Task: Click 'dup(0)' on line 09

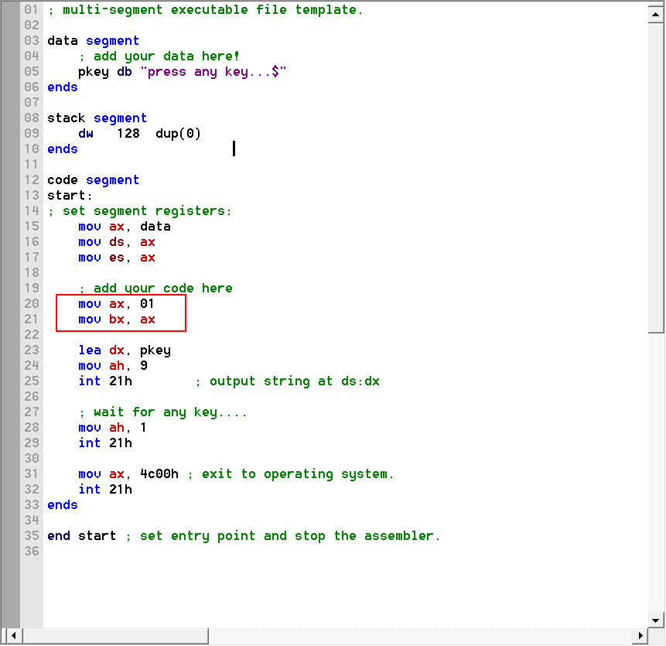Action: coord(178,133)
